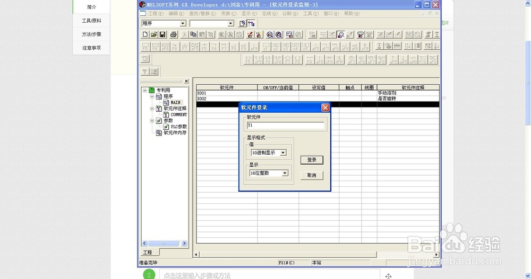The height and width of the screenshot is (279, 531).
Task: Click the COMMENT item icon in tree
Action: pyautogui.click(x=166, y=114)
